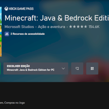Click the XBOX GAME PASS text
This screenshot has height=109, width=109.
[21, 9]
